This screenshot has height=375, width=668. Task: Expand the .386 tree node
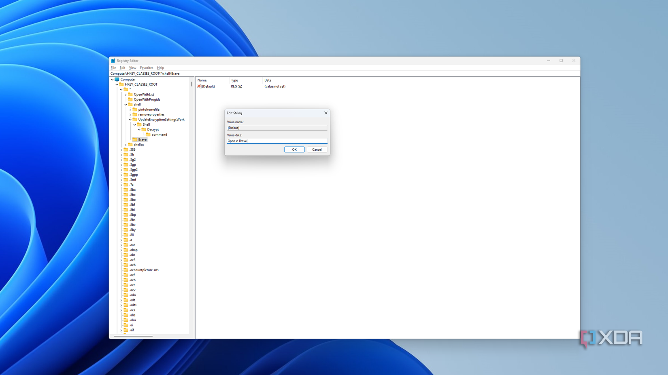121,150
